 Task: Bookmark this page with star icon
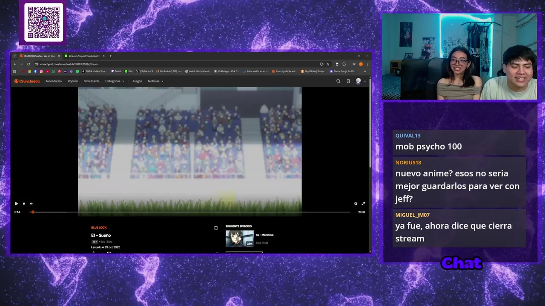point(327,64)
